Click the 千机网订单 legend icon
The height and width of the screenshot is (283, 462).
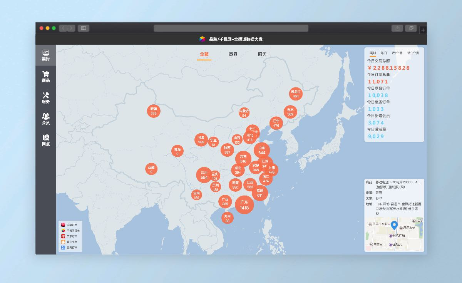[63, 230]
